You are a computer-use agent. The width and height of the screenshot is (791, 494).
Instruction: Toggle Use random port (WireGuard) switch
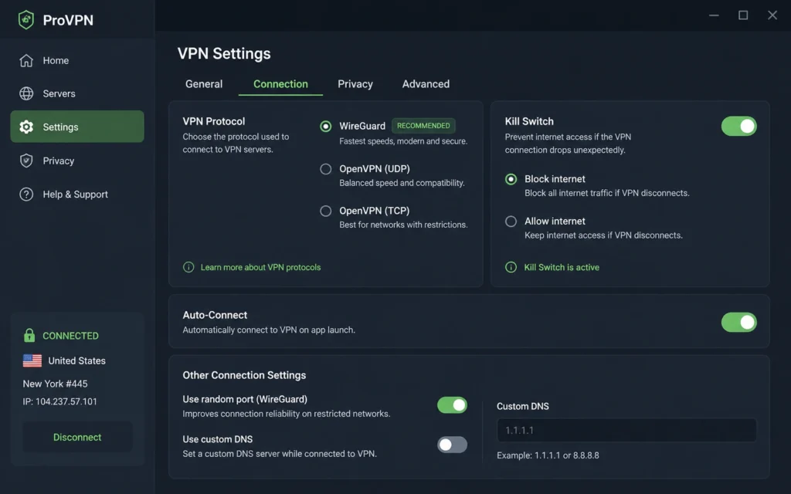[452, 404]
